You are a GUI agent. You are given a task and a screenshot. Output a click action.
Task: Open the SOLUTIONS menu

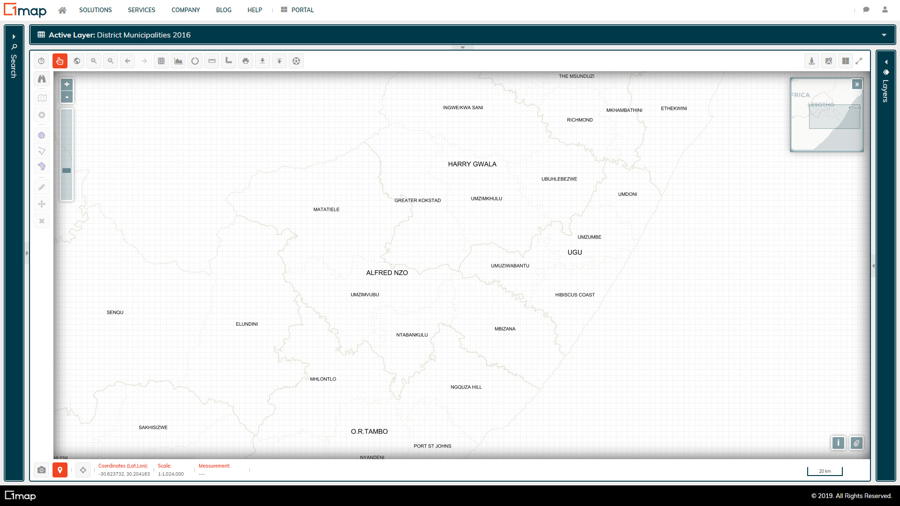click(96, 10)
